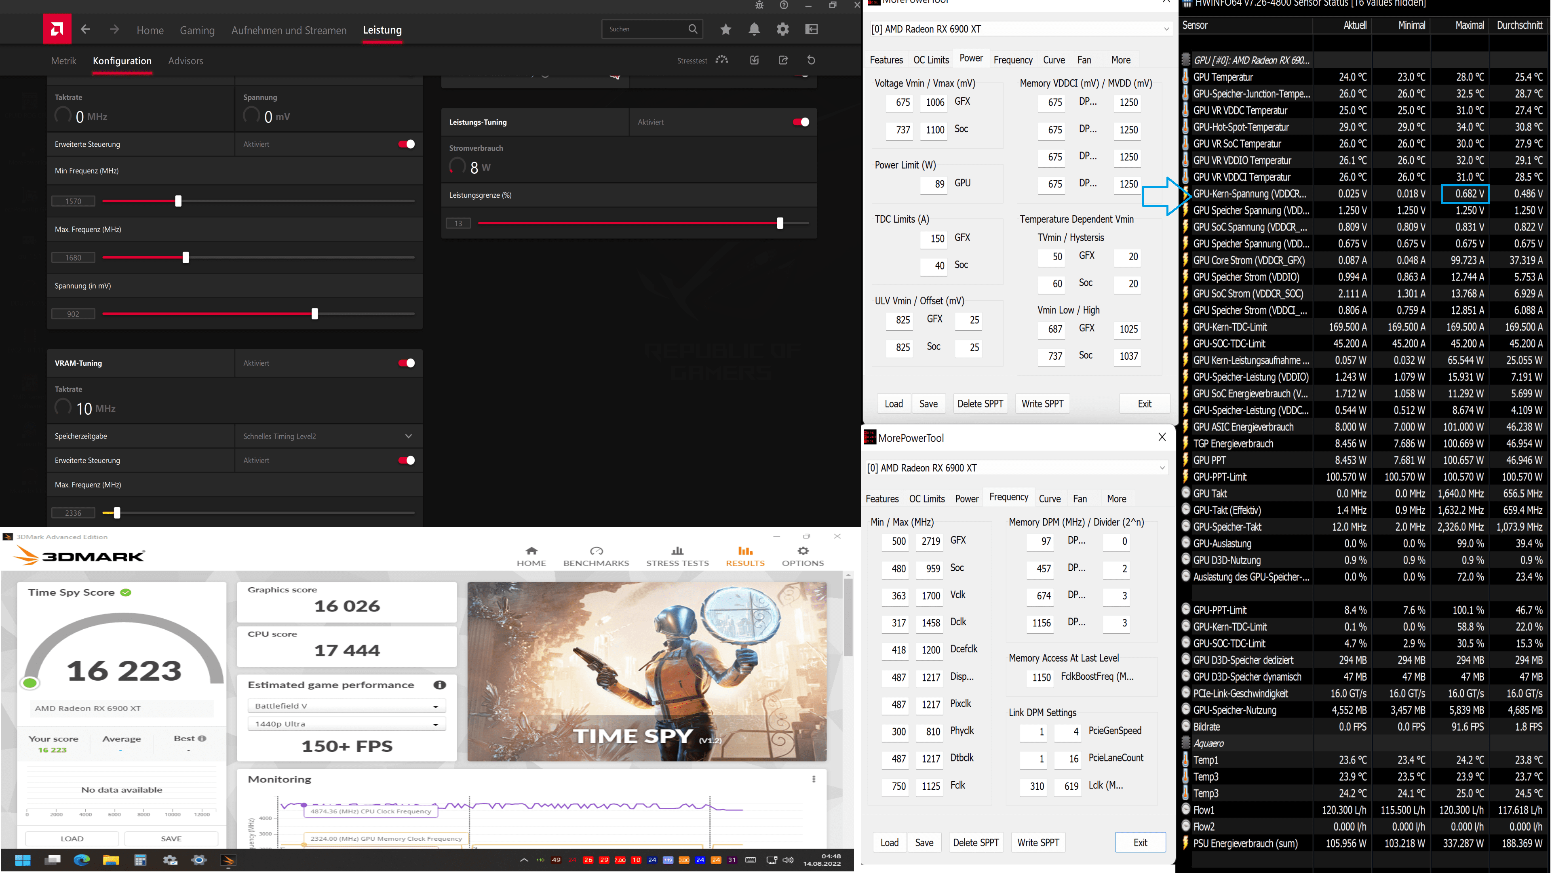Open Microsoft Edge from the taskbar
This screenshot has width=1552, height=873.
click(81, 860)
